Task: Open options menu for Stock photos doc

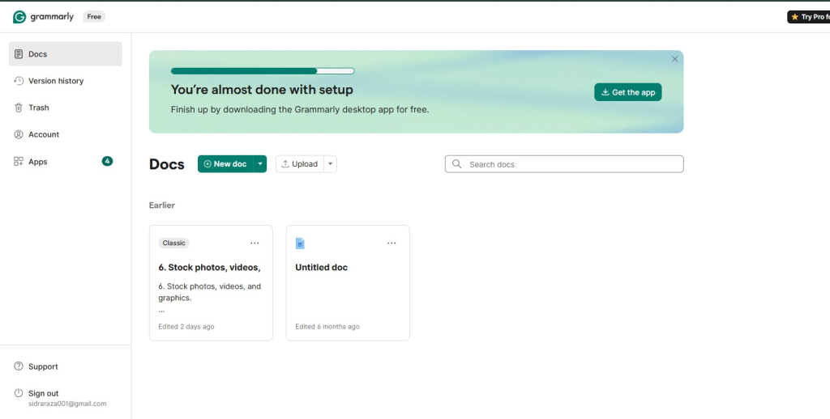Action: pos(255,243)
